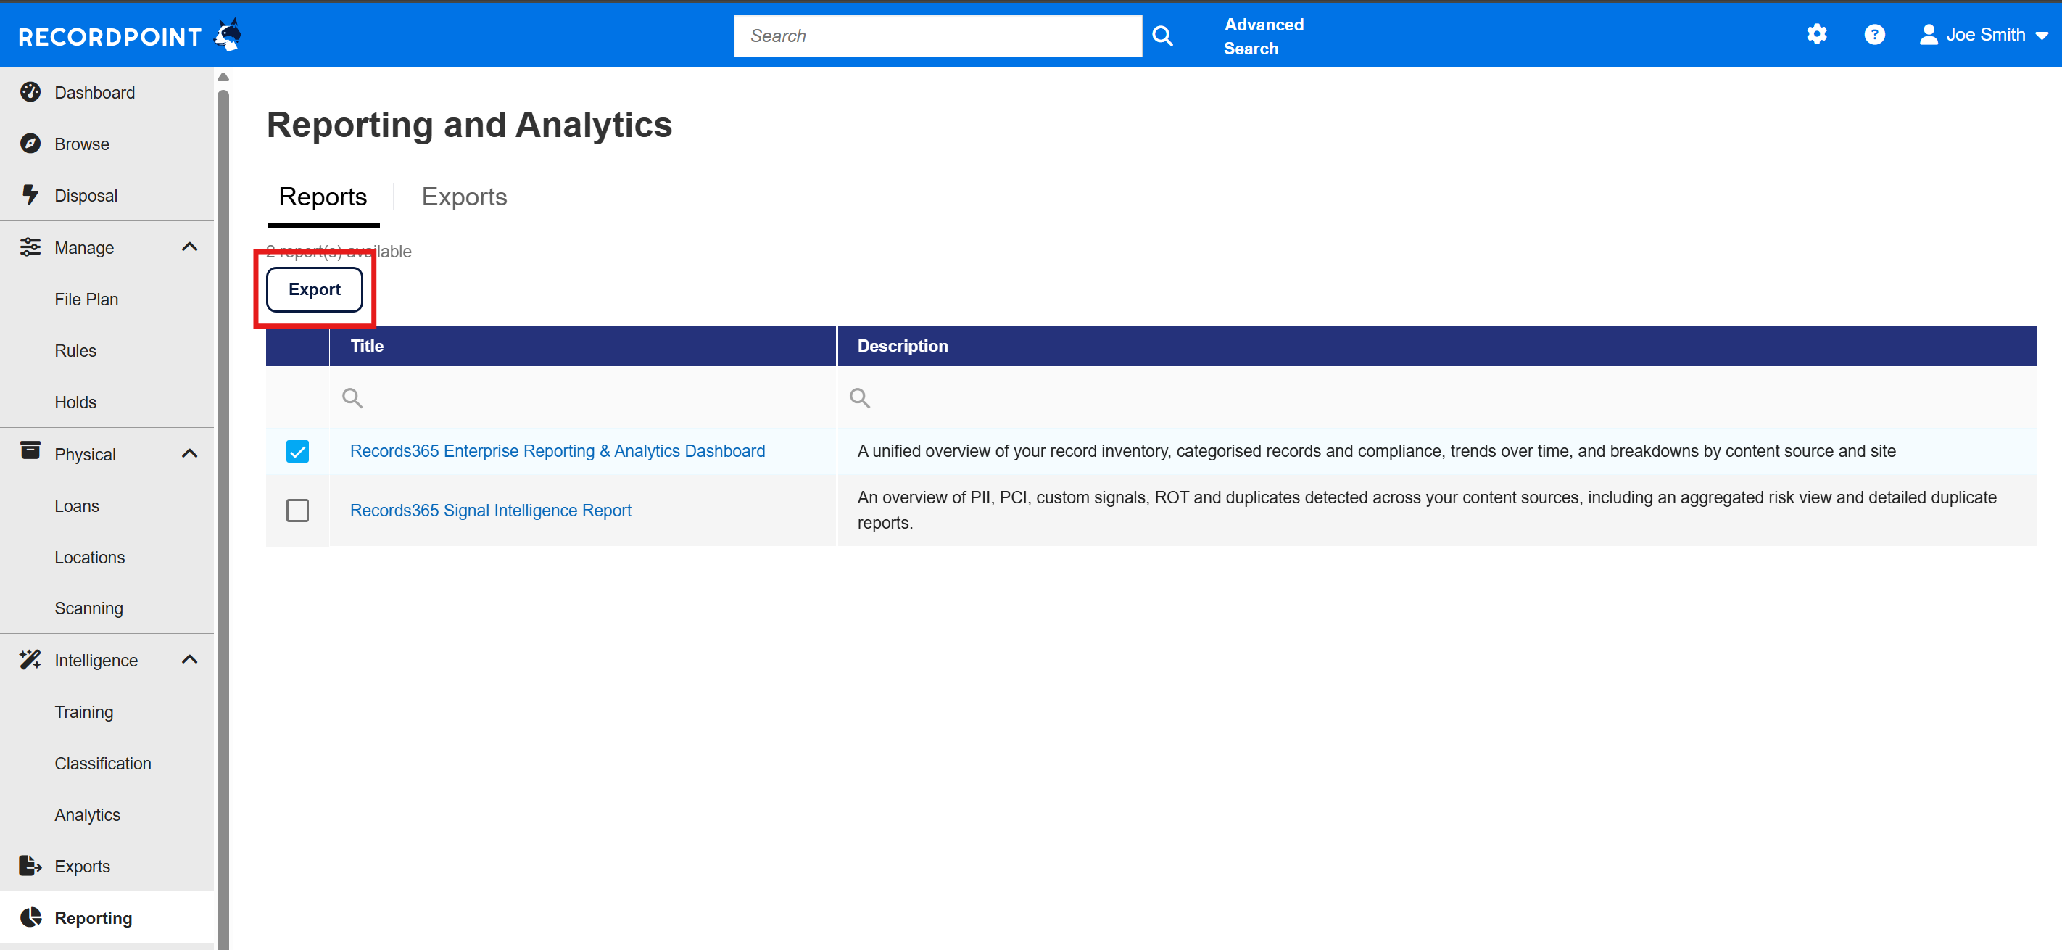Uncheck Enterprise Reporting Dashboard checkbox
The height and width of the screenshot is (950, 2062).
click(x=297, y=451)
